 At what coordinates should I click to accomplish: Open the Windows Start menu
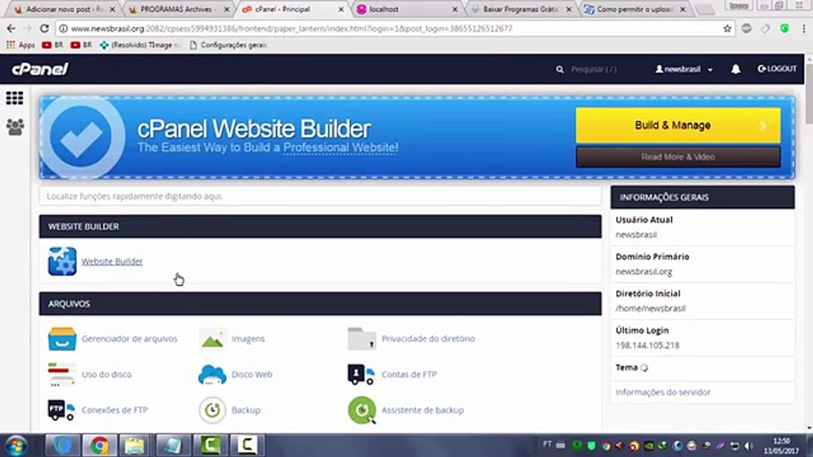pos(15,445)
